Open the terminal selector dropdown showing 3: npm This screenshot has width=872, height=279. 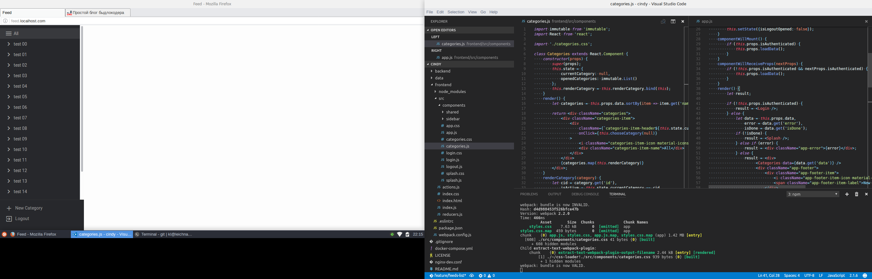pyautogui.click(x=812, y=194)
